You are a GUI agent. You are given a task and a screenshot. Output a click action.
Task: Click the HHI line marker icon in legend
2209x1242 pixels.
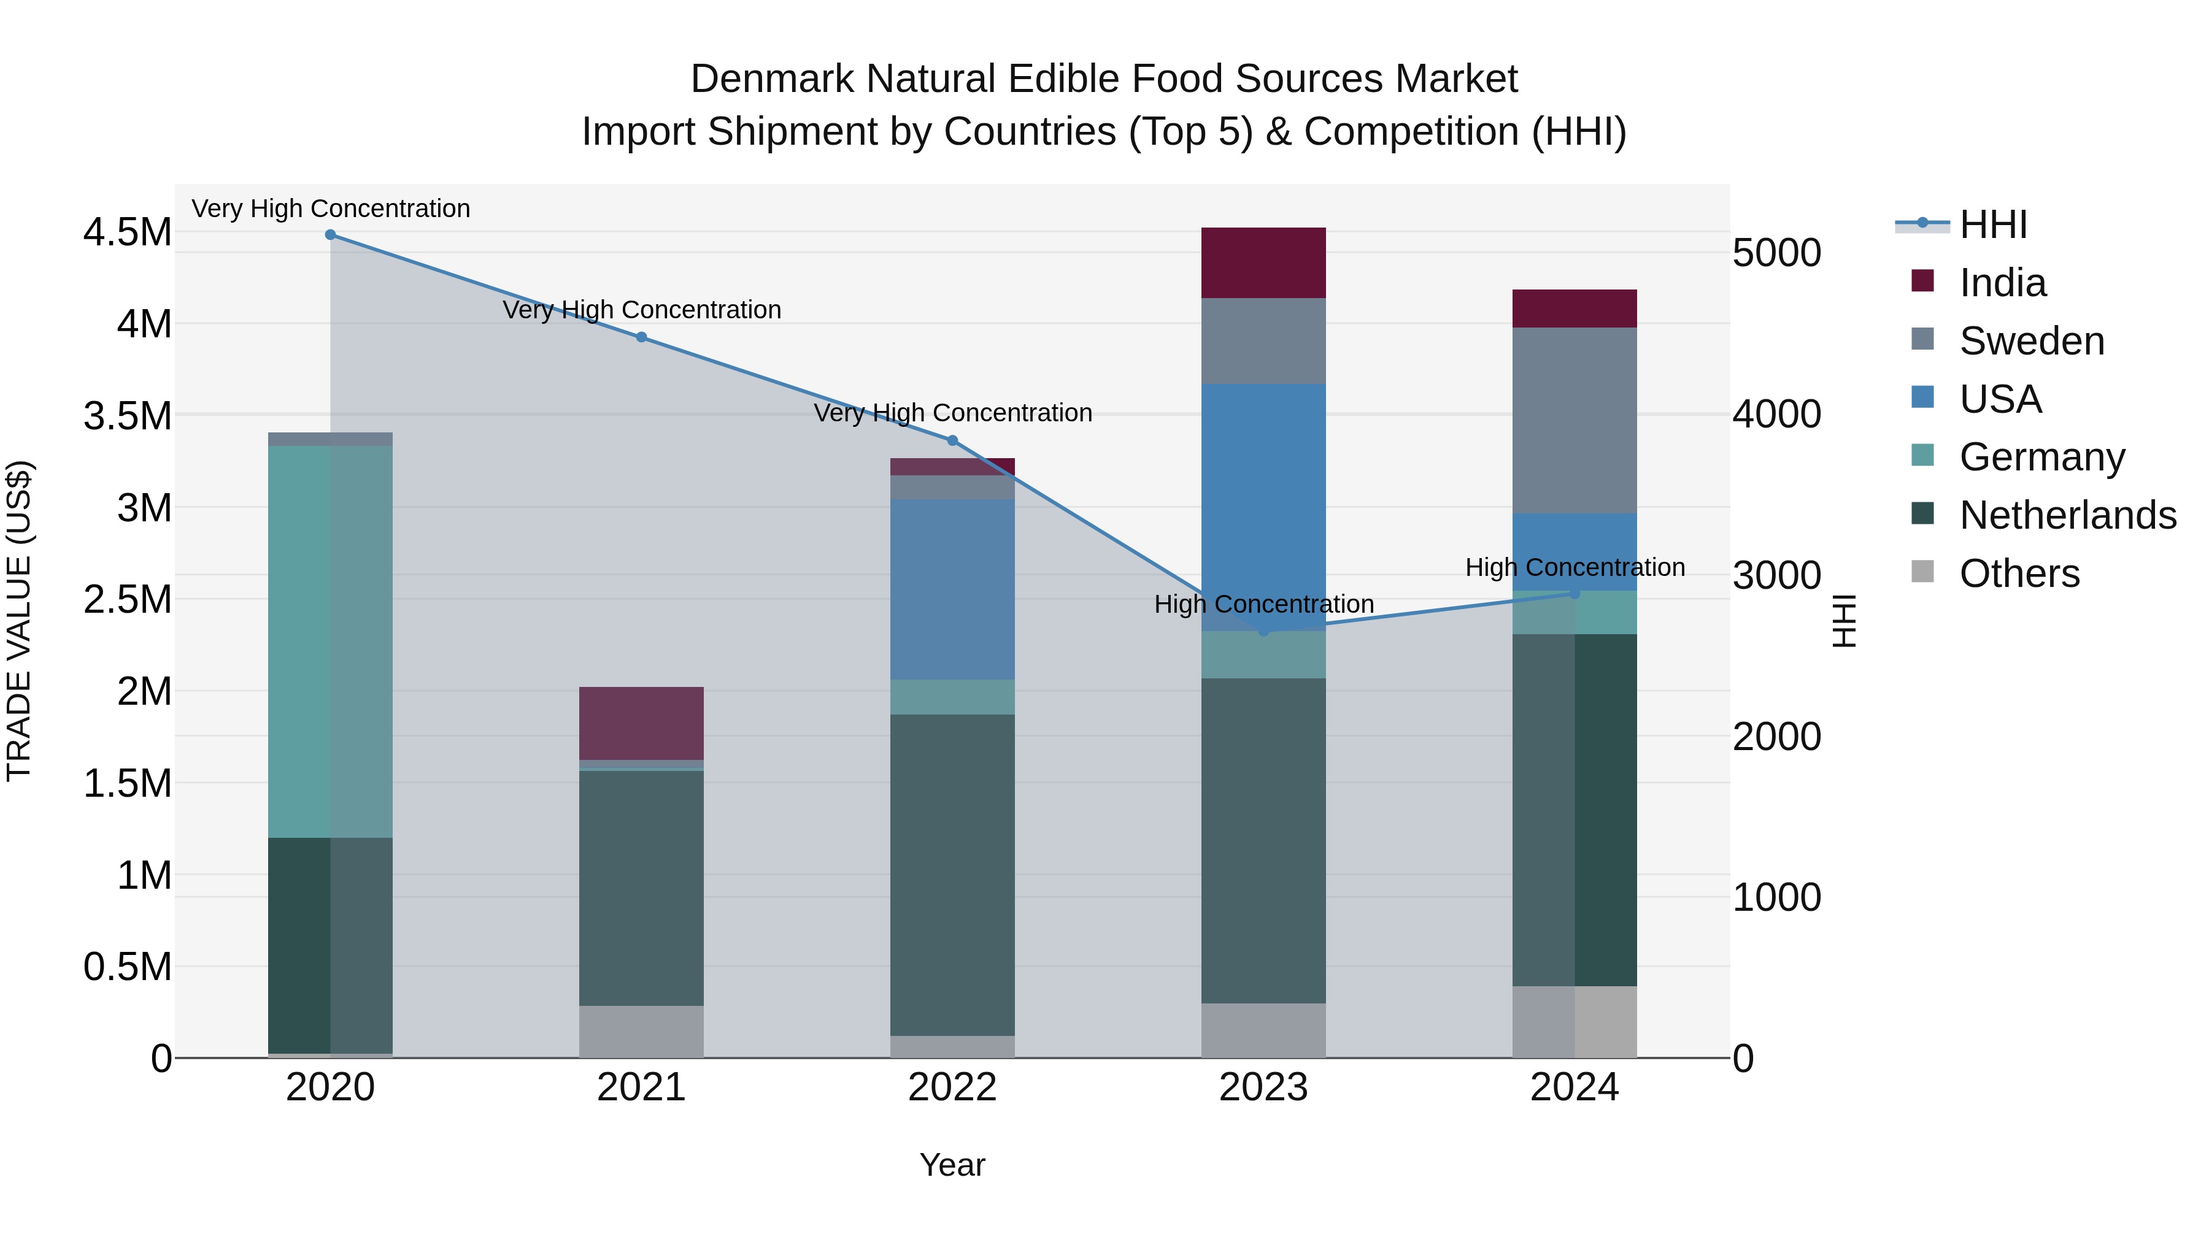tap(1922, 224)
